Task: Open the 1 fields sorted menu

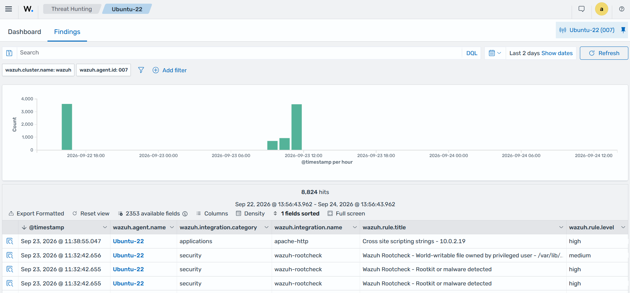Action: click(296, 213)
